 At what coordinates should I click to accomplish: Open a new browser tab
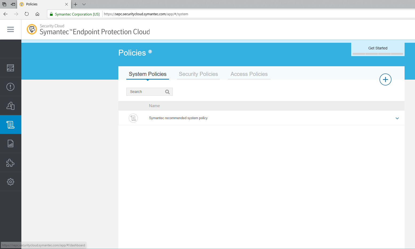76,4
